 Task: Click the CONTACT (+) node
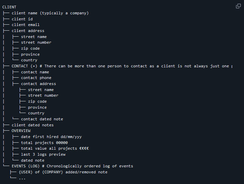point(24,66)
